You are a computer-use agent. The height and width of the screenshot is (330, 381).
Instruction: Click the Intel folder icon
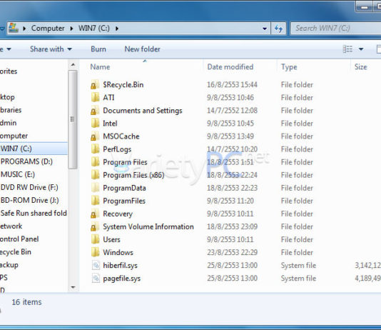[95, 124]
